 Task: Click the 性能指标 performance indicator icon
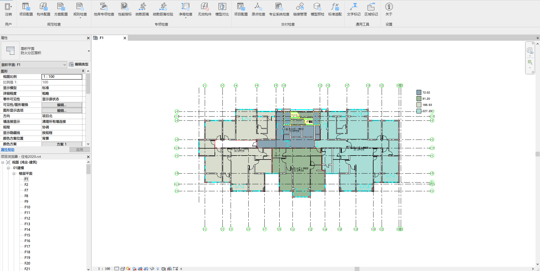[x=125, y=9]
